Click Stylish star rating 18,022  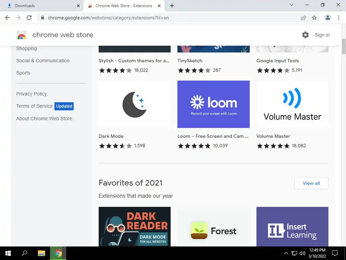click(124, 70)
